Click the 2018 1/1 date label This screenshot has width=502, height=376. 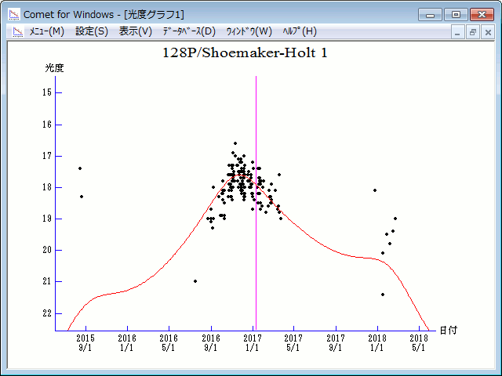pyautogui.click(x=377, y=342)
